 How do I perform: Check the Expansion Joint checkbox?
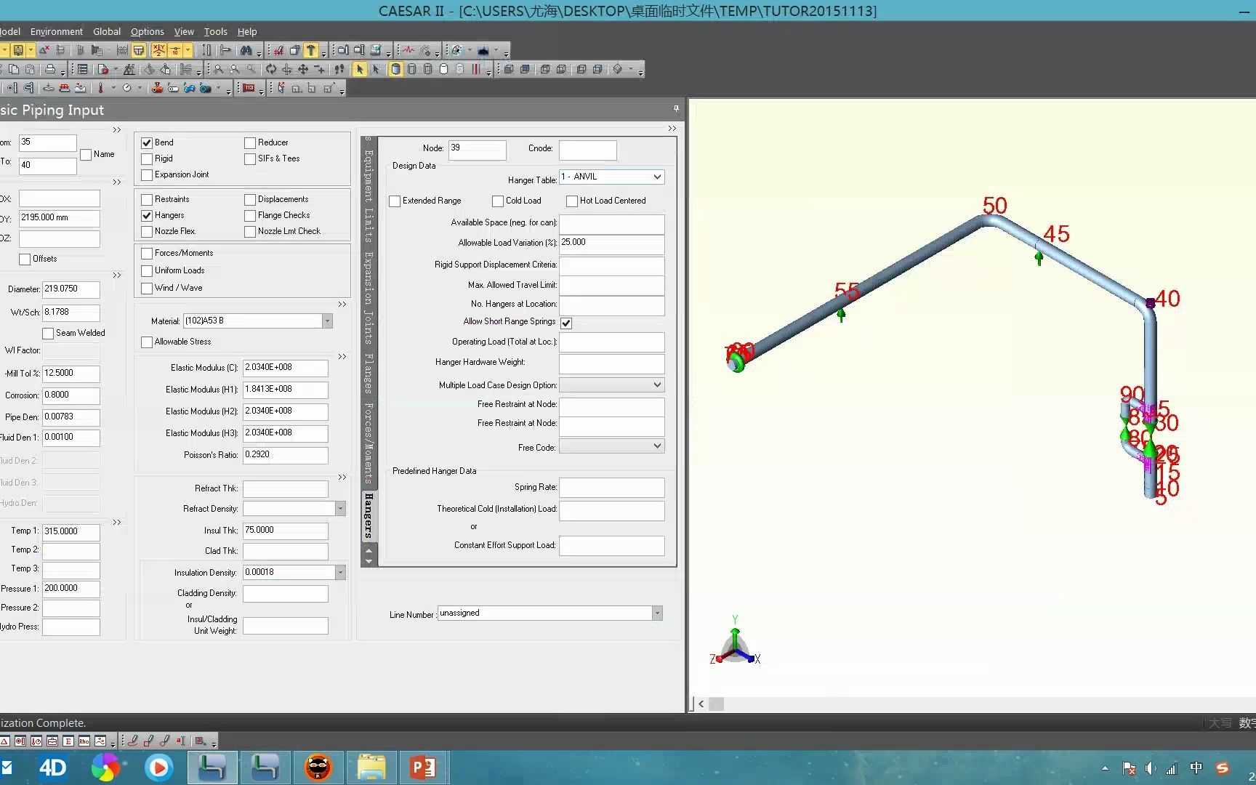point(147,174)
